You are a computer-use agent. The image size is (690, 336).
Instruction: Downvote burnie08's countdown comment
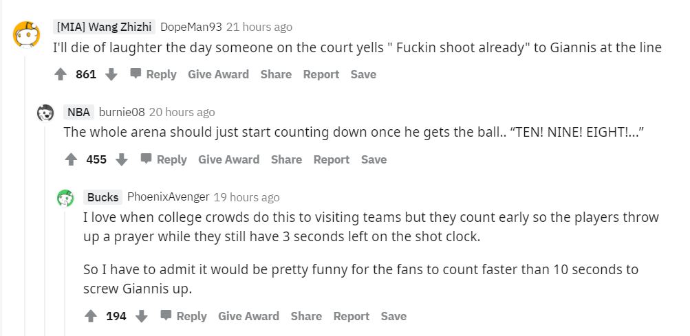point(122,159)
